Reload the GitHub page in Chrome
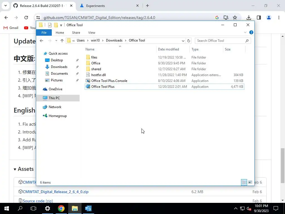The image size is (285, 214). click(26, 18)
